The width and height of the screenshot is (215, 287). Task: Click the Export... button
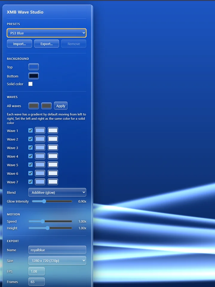[47, 44]
